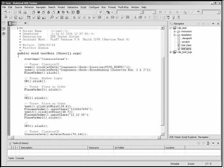Click the New wizard toolbar icon
224x168 pixels.
coord(5,12)
